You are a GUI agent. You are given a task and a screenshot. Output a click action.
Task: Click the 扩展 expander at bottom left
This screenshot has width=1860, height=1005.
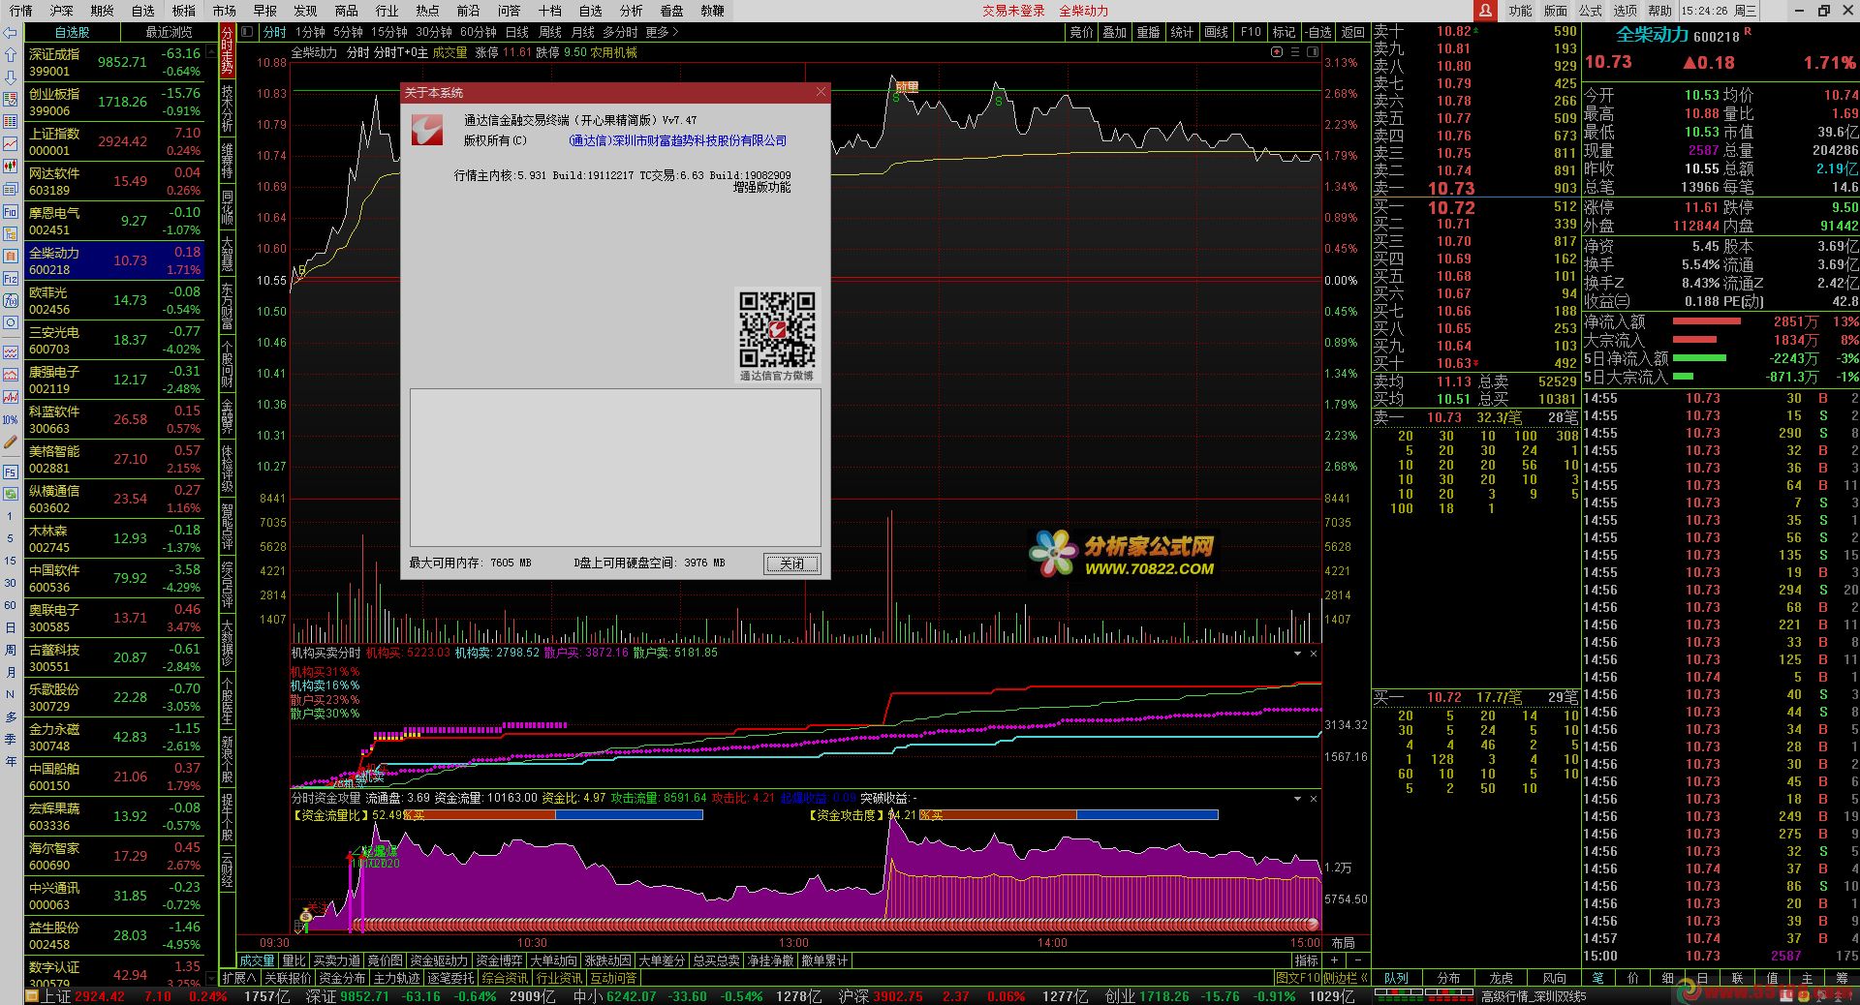pos(238,978)
